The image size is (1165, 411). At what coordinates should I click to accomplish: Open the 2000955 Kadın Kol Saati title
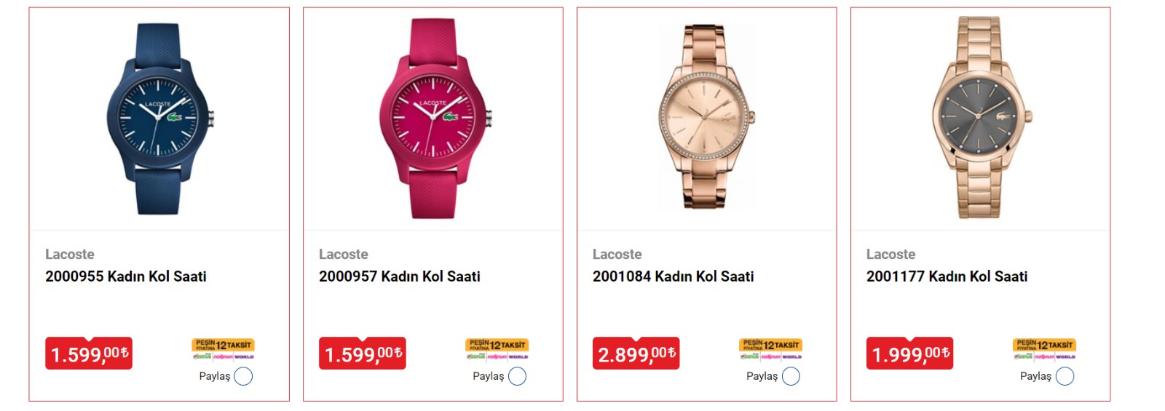click(126, 276)
